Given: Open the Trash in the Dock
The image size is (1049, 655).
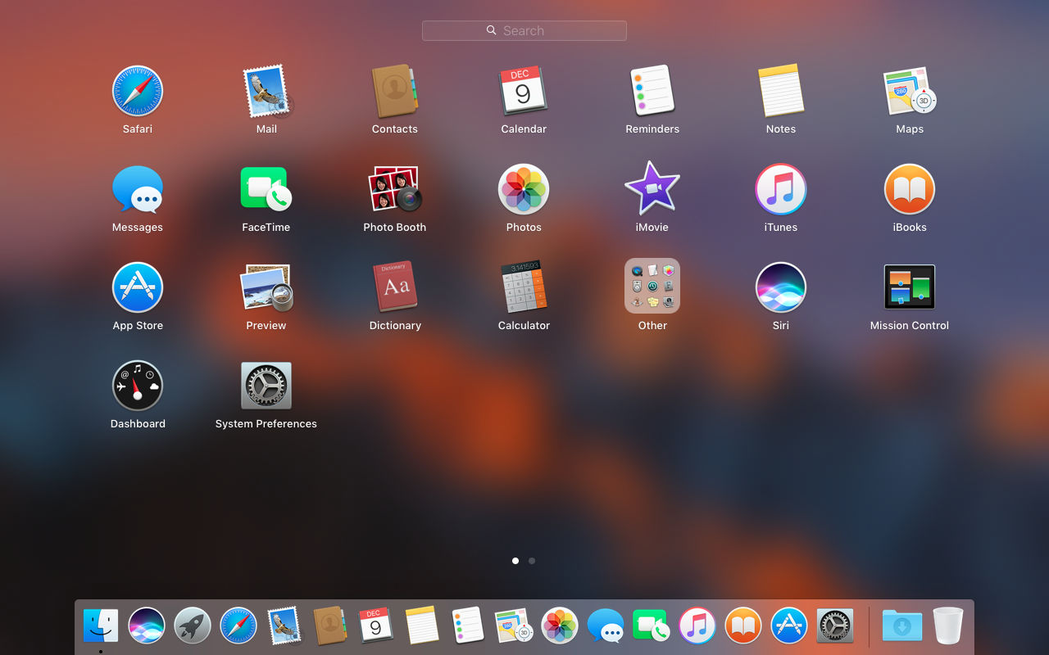Looking at the screenshot, I should click(948, 626).
